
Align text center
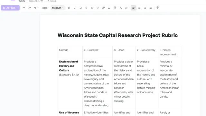tap(139, 8)
